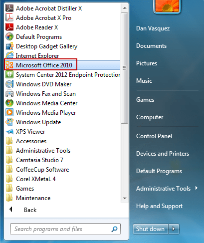204x243 pixels.
Task: Open Devices and Printers
Action: [163, 154]
